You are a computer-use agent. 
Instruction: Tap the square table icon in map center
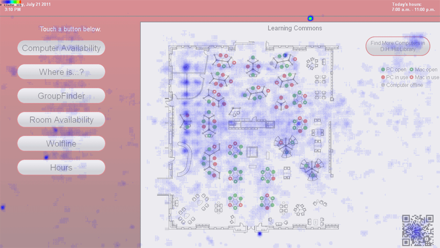tap(252, 152)
